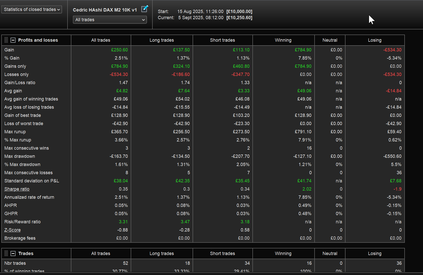The image size is (423, 275).
Task: Click the Neutral column header in Profits and losses
Action: click(x=330, y=40)
